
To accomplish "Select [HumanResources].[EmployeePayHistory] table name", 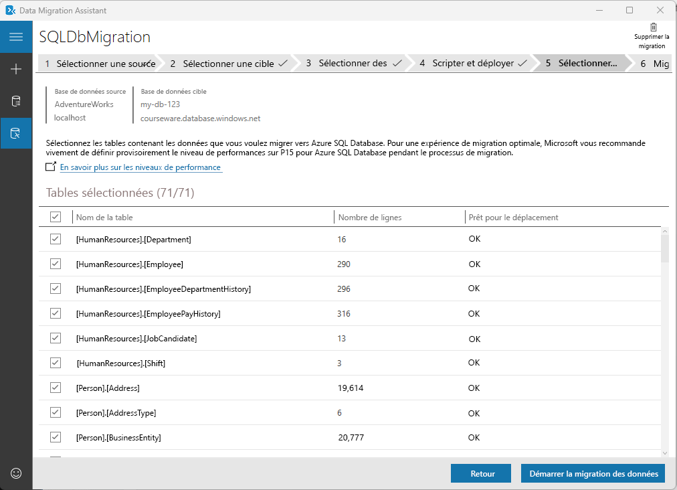I will [148, 314].
